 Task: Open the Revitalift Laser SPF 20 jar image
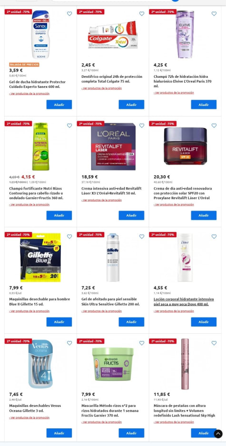(x=186, y=146)
